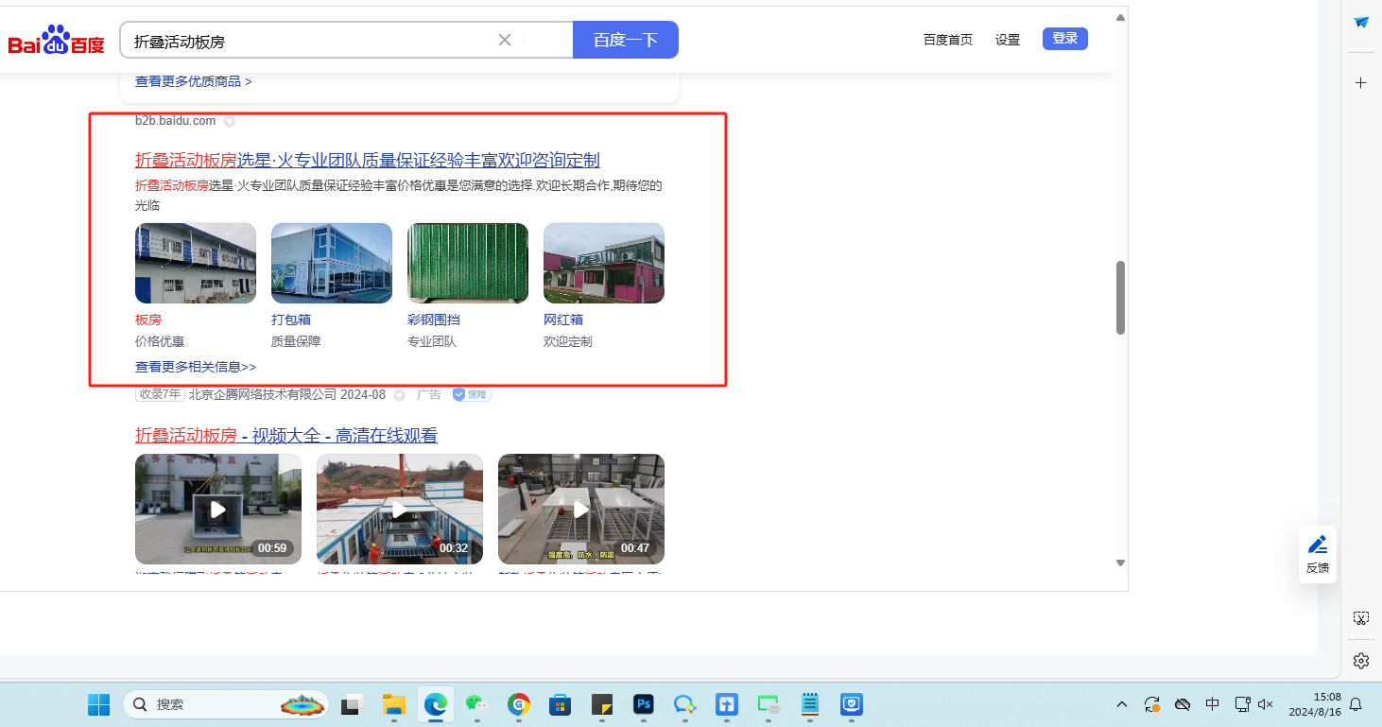The image size is (1382, 727).
Task: Click the 查看更多相关信息>> link
Action: click(x=196, y=367)
